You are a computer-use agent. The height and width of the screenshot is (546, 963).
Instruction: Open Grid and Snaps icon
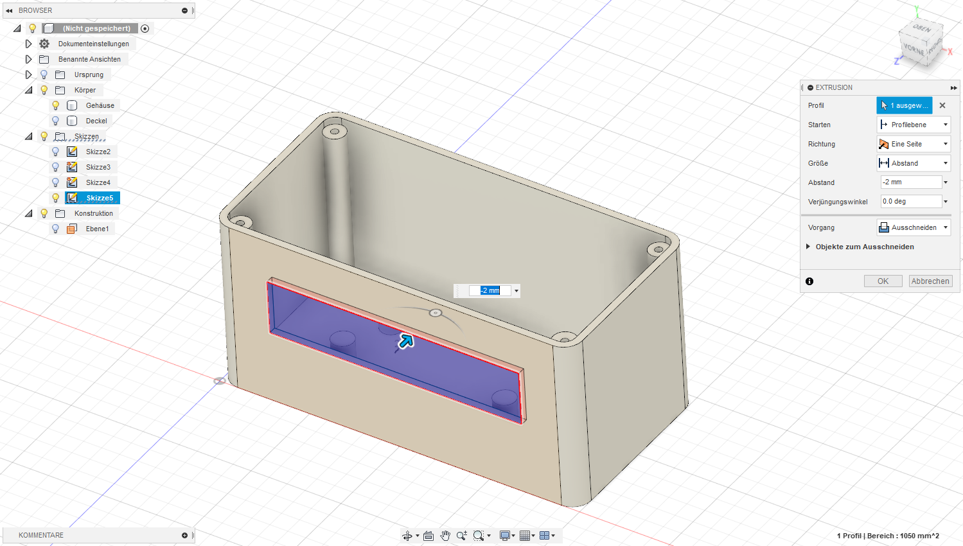click(x=525, y=536)
